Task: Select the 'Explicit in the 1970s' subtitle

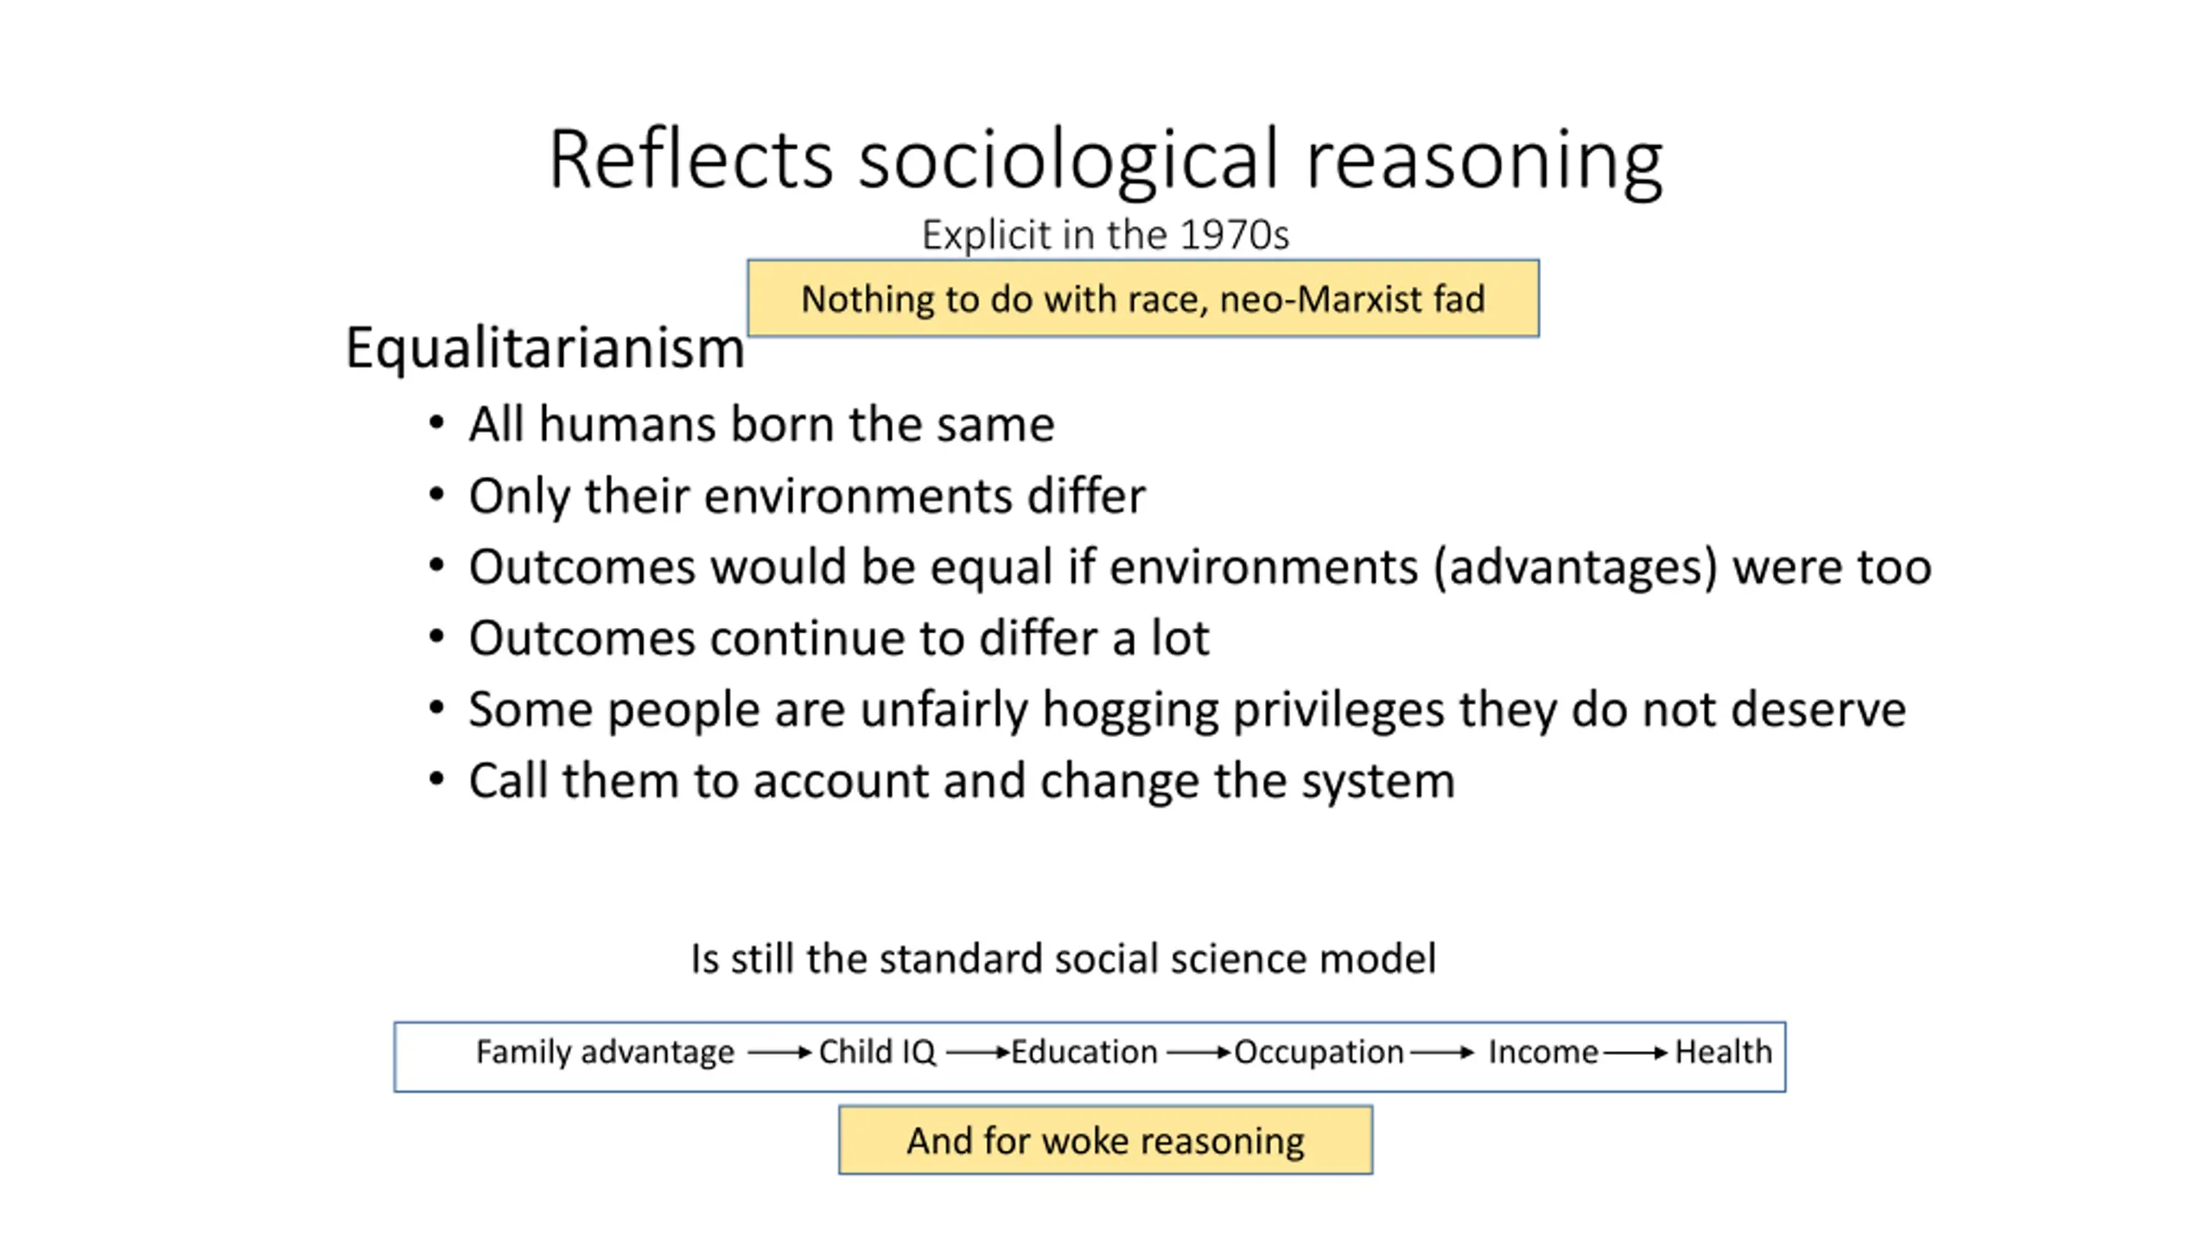Action: tap(1105, 235)
